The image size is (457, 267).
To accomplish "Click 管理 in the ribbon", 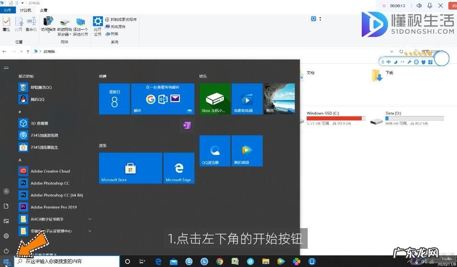I will pyautogui.click(x=111, y=34).
